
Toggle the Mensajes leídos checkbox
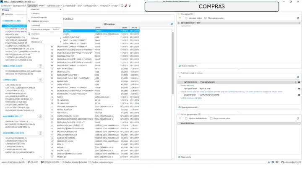point(187,18)
